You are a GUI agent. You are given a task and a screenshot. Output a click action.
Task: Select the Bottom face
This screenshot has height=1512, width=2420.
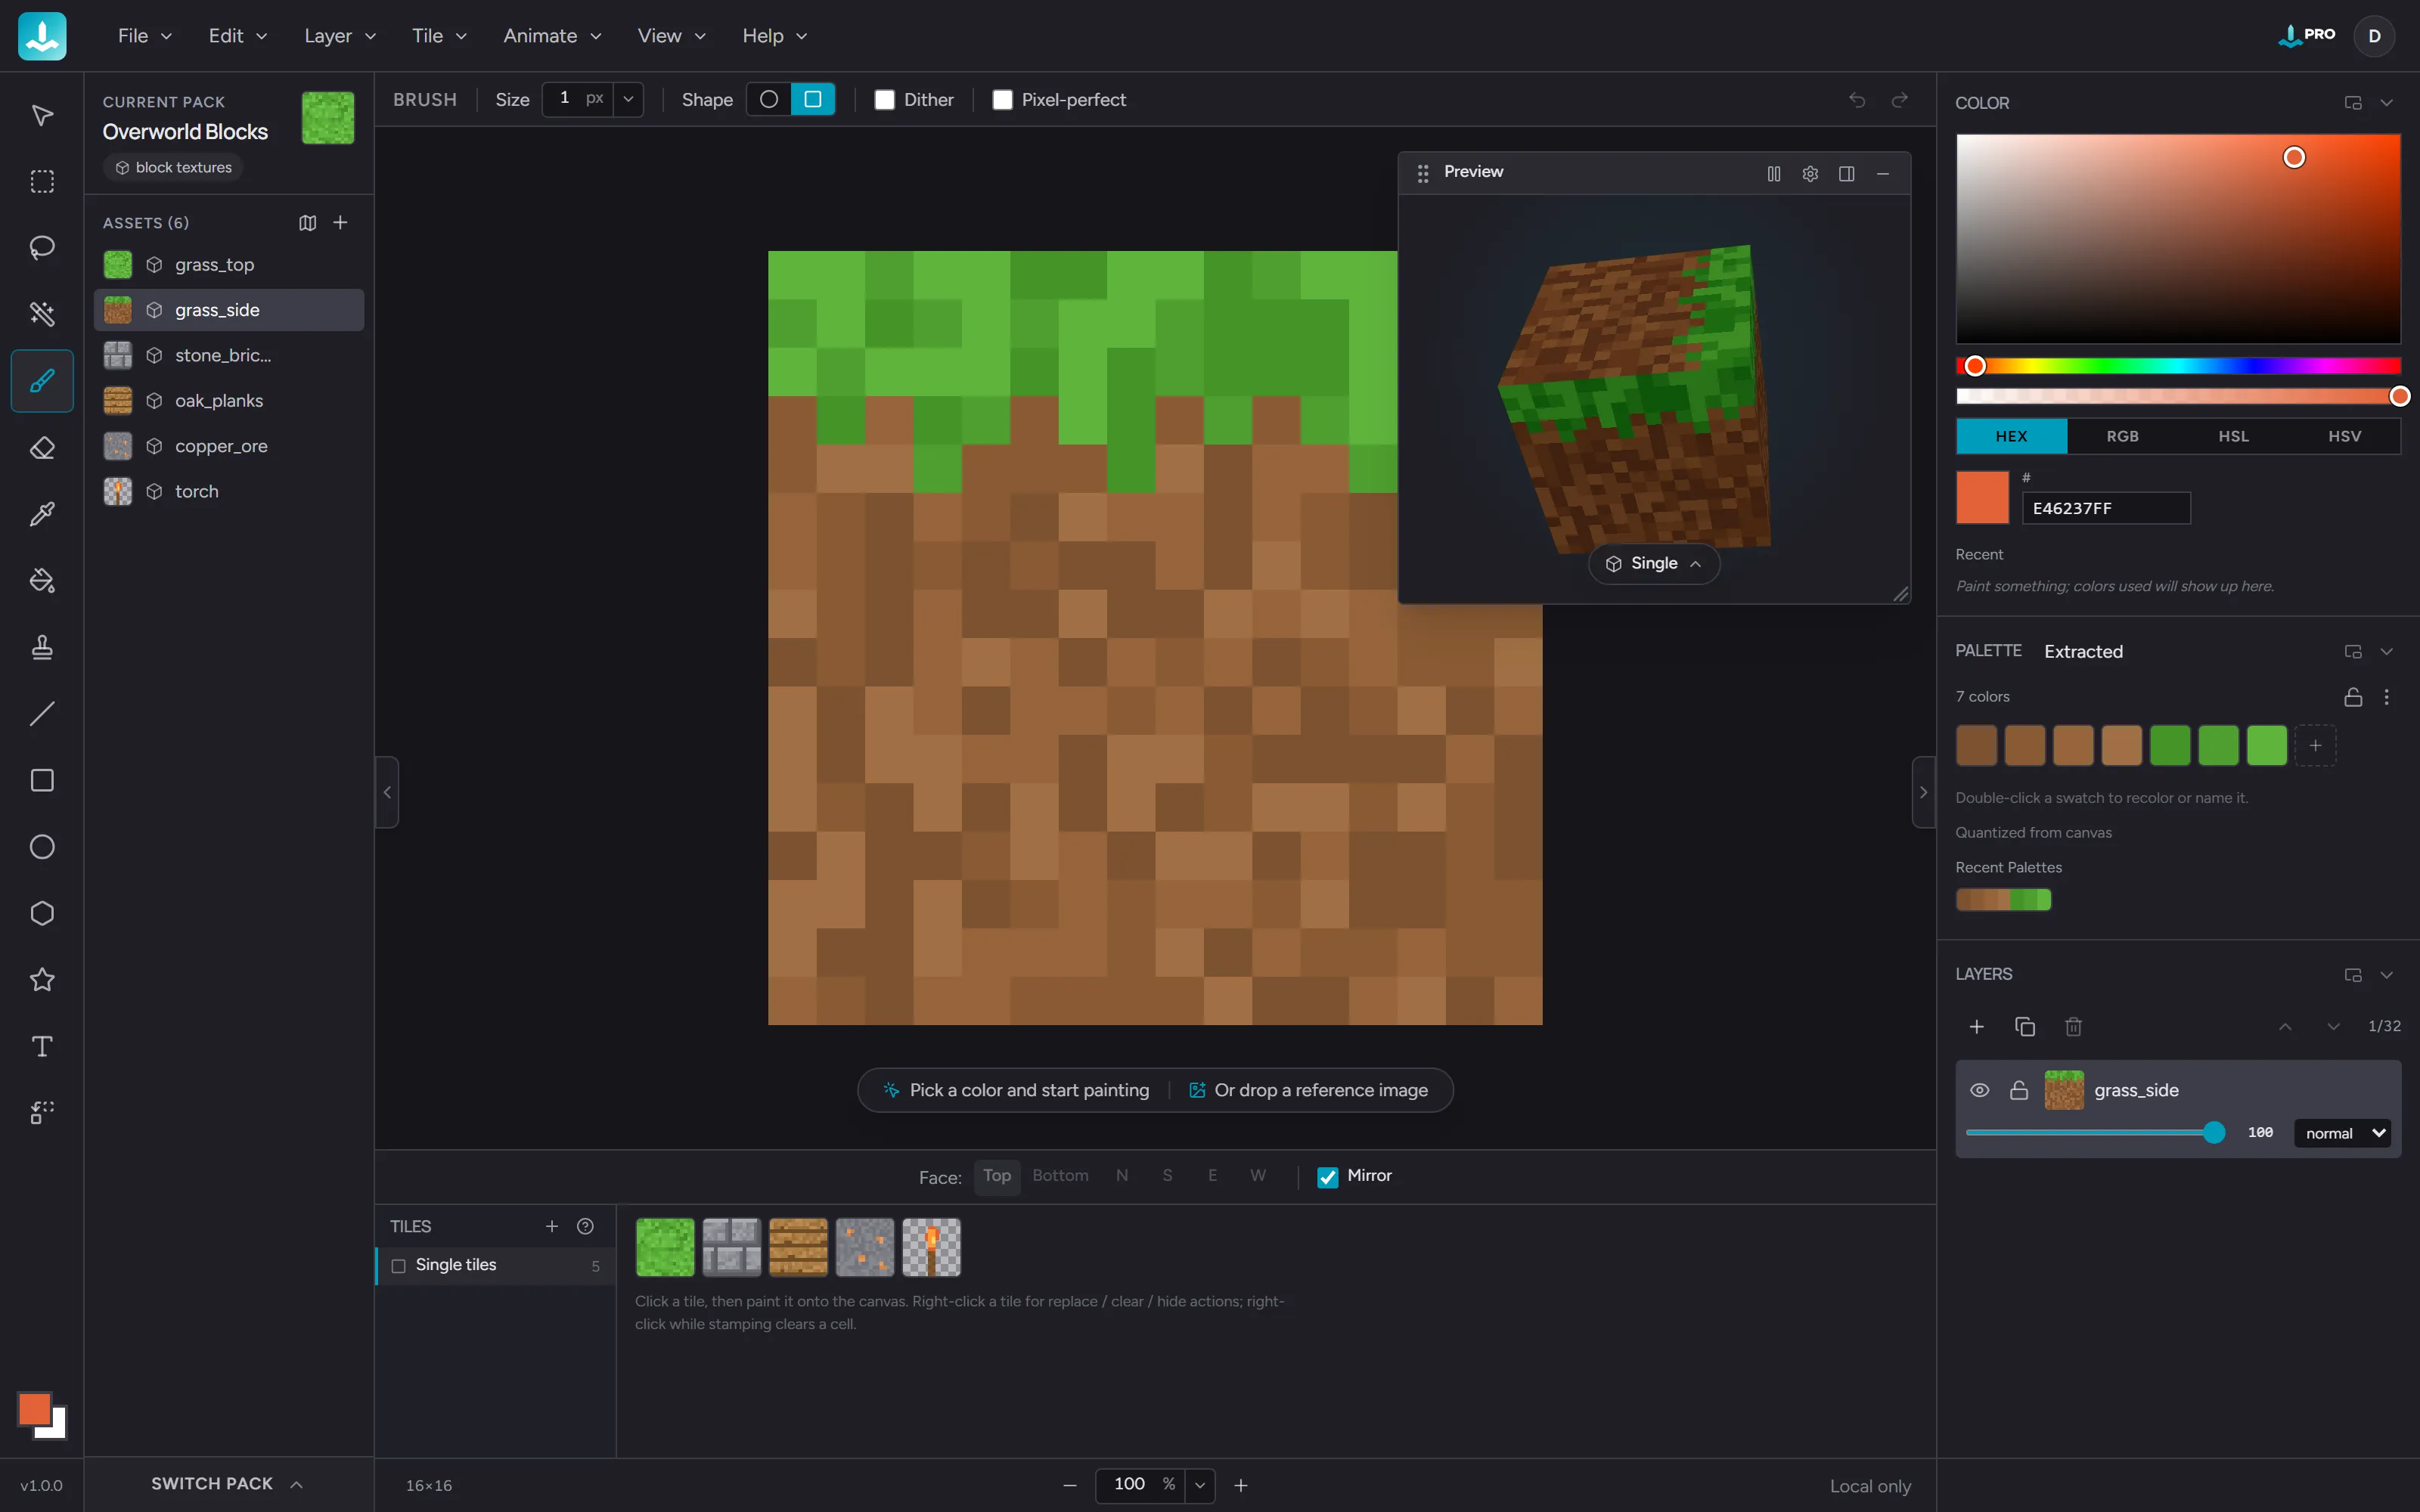(1060, 1176)
